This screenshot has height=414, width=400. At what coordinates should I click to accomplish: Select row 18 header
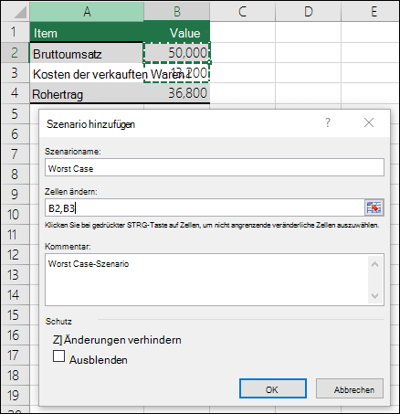coord(15,376)
